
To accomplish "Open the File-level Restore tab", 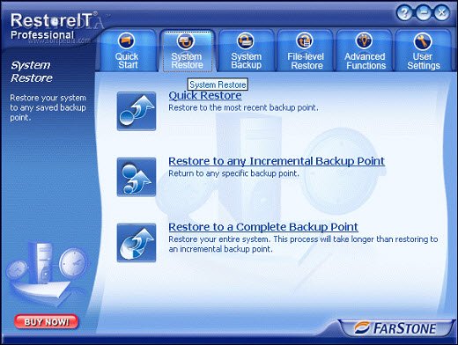I will [306, 50].
